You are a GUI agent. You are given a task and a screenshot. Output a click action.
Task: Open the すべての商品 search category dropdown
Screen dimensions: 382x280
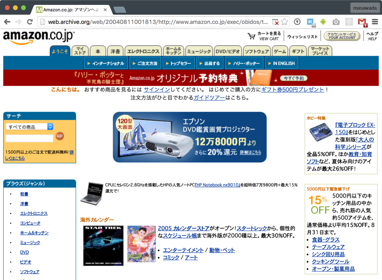click(x=29, y=127)
